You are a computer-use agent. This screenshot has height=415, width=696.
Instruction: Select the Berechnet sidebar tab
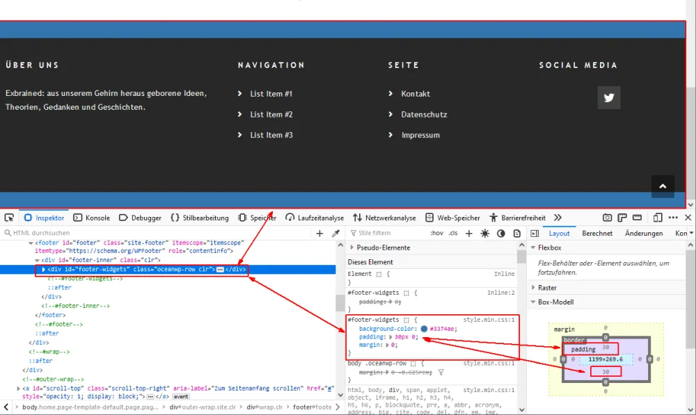pos(597,233)
